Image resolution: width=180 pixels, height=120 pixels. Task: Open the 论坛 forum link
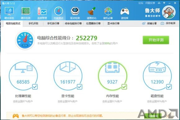coord(141,3)
